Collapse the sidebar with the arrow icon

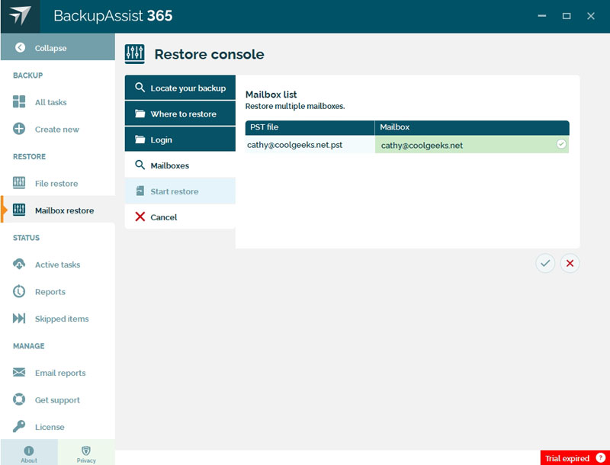[21, 48]
